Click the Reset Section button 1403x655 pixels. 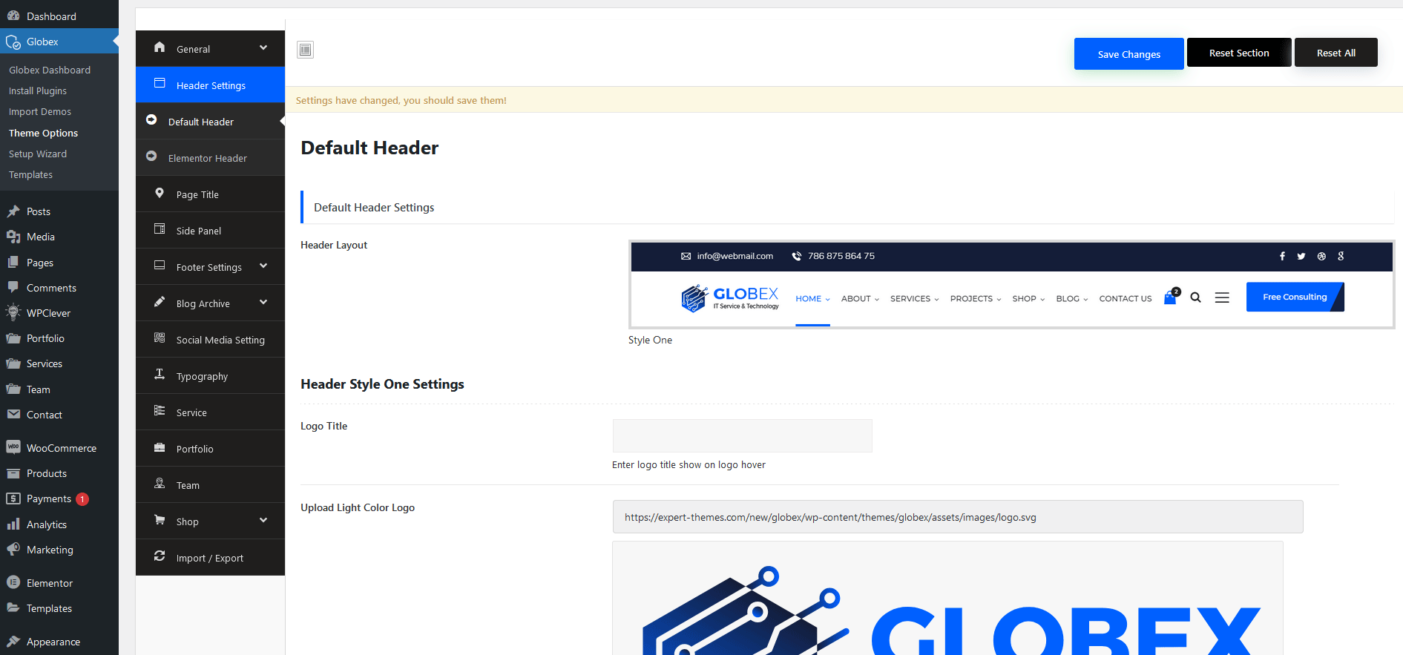click(1238, 53)
